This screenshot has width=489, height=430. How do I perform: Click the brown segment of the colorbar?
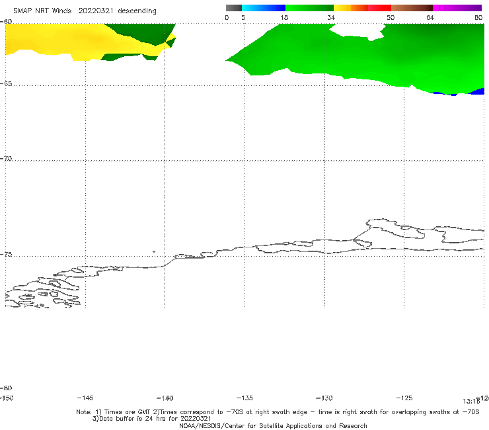(x=412, y=8)
